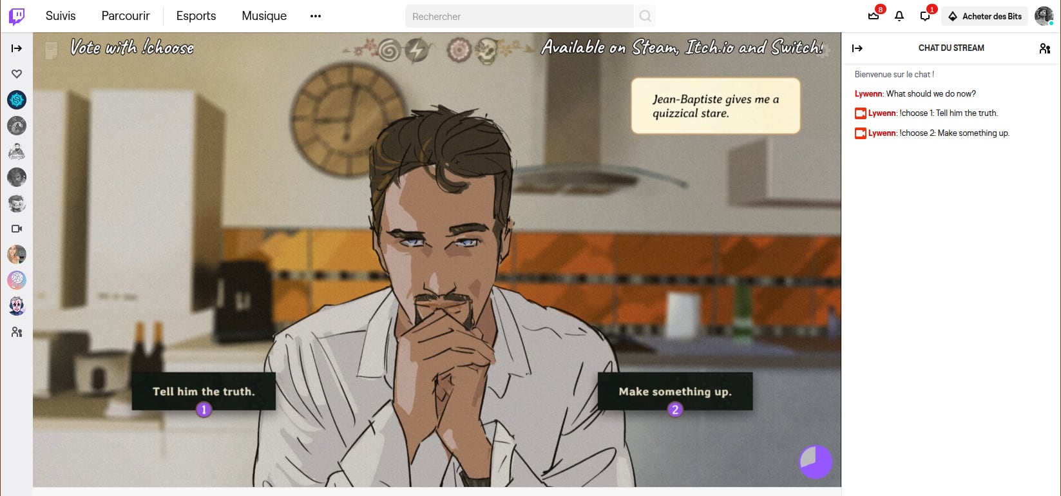Open the chat community users icon
The image size is (1061, 496).
(x=1044, y=48)
